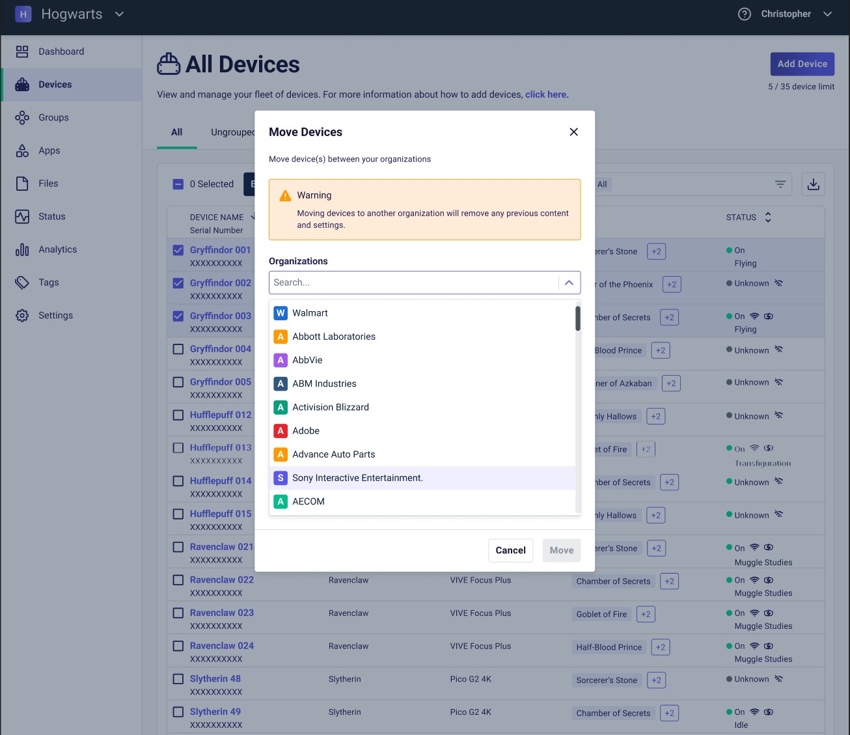Image resolution: width=850 pixels, height=735 pixels.
Task: Open the Hogwarts organization switcher chevron
Action: tap(119, 14)
